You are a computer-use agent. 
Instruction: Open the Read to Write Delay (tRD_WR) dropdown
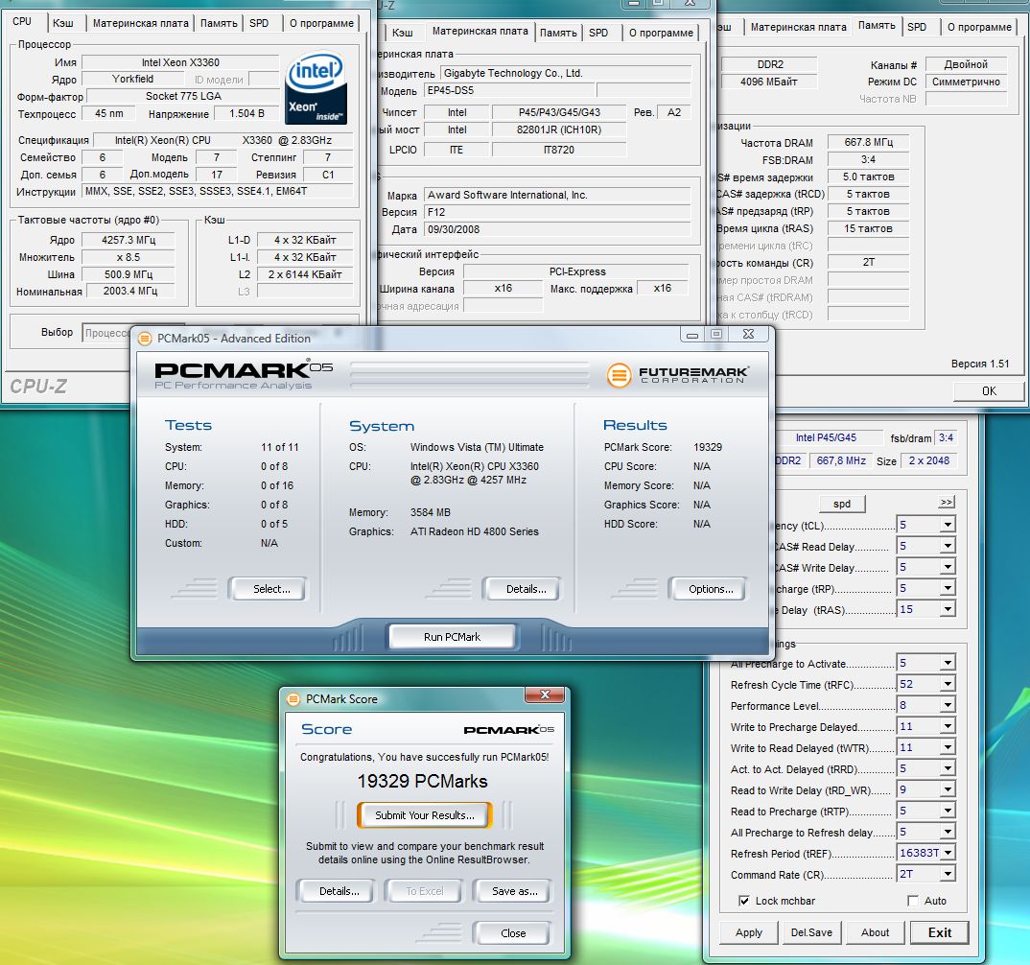click(x=948, y=788)
